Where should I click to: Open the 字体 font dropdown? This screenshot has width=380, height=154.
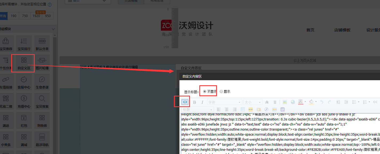click(x=224, y=102)
